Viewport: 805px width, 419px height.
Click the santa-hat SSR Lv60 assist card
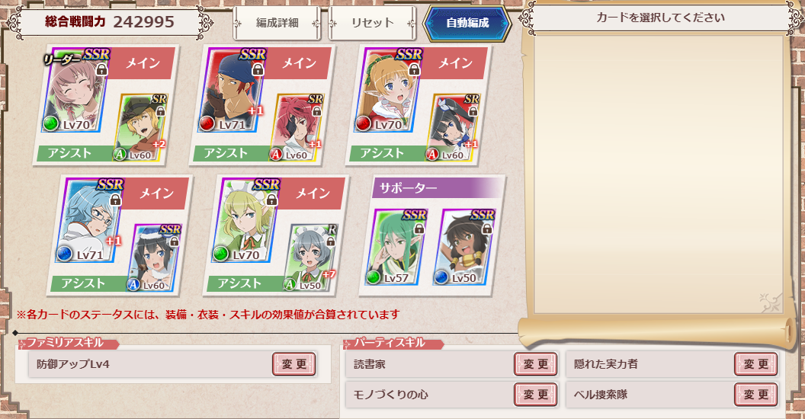click(153, 257)
